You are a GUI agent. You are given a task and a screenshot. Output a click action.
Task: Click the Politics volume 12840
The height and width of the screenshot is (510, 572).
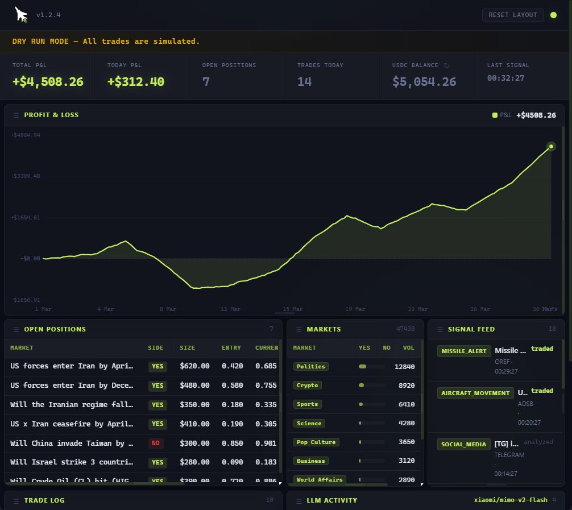coord(405,367)
